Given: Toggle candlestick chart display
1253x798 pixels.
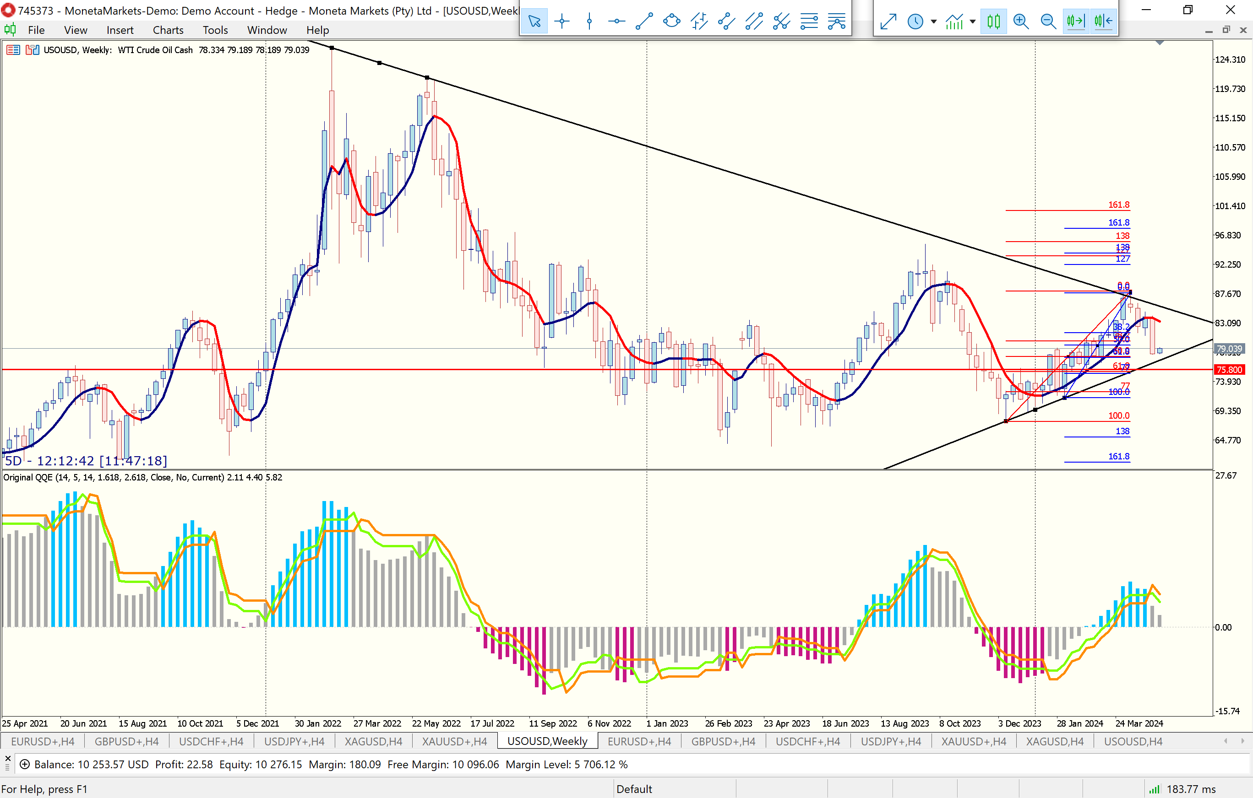Looking at the screenshot, I should [993, 22].
